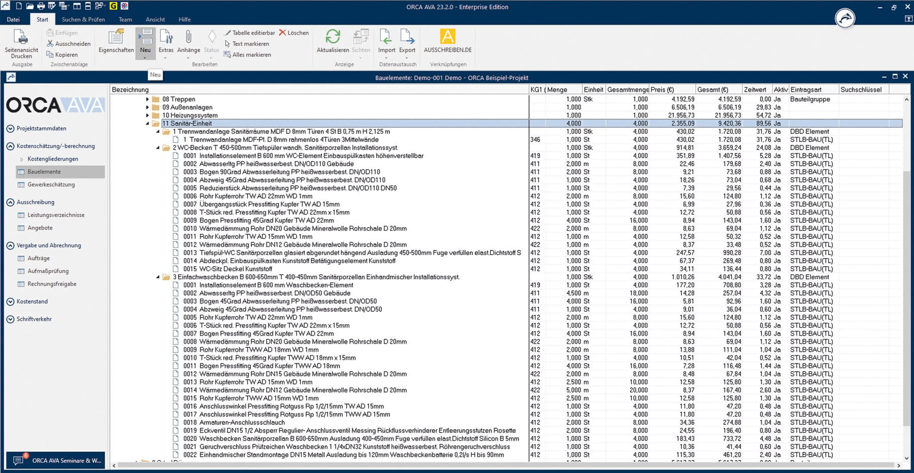Collapse the 11 Sanitär-Einheit node
This screenshot has height=473, width=914.
coord(148,124)
